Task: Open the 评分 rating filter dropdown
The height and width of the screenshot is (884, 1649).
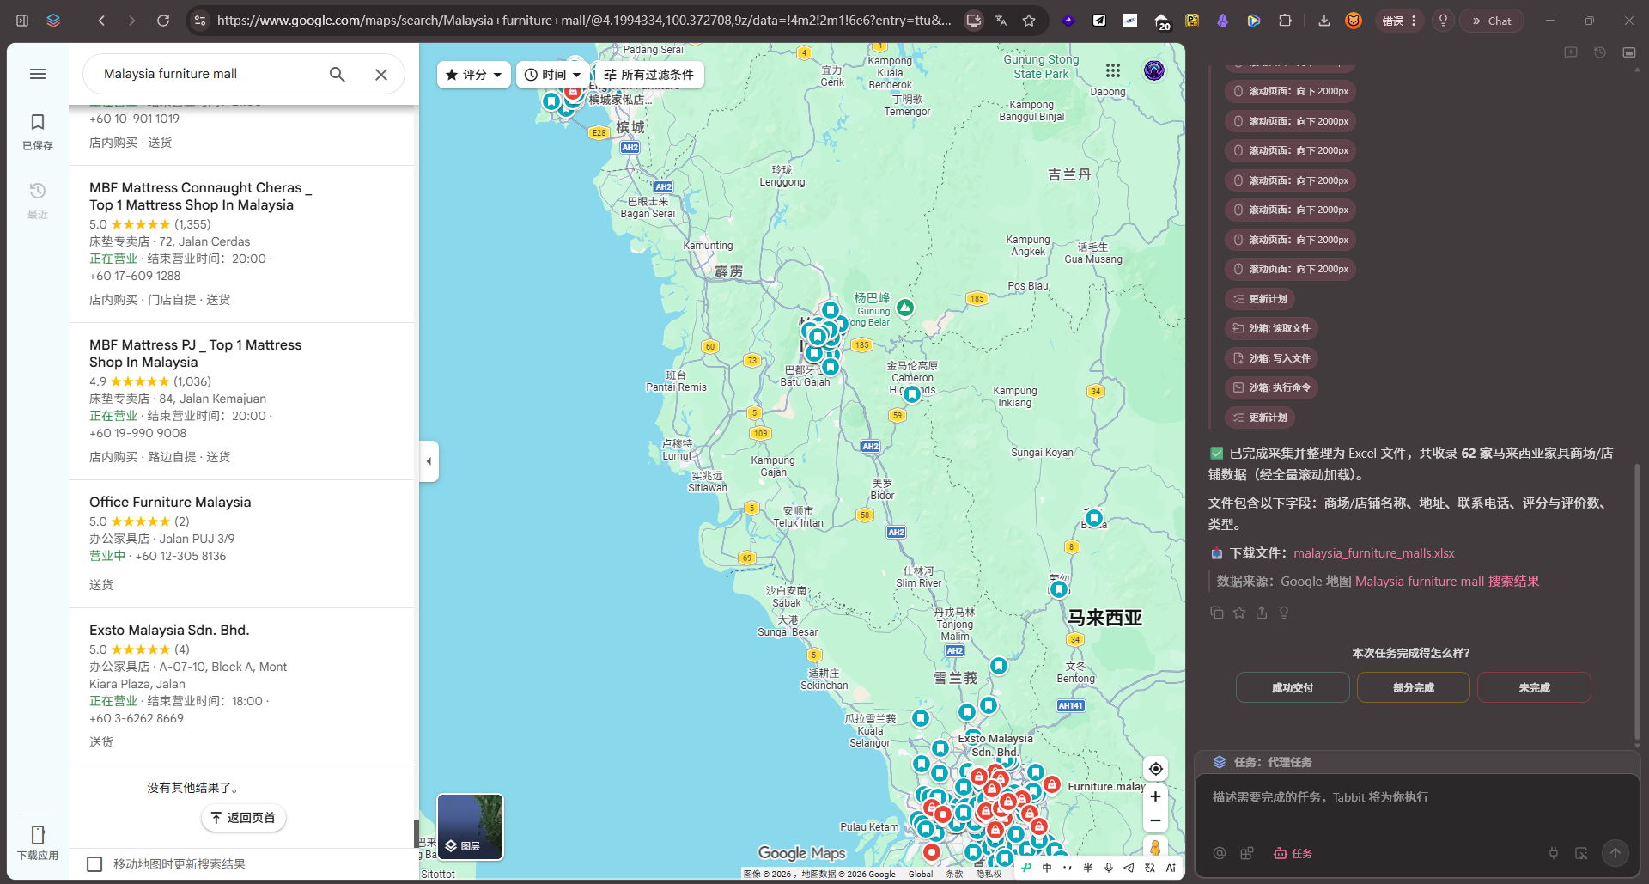Action: tap(473, 75)
